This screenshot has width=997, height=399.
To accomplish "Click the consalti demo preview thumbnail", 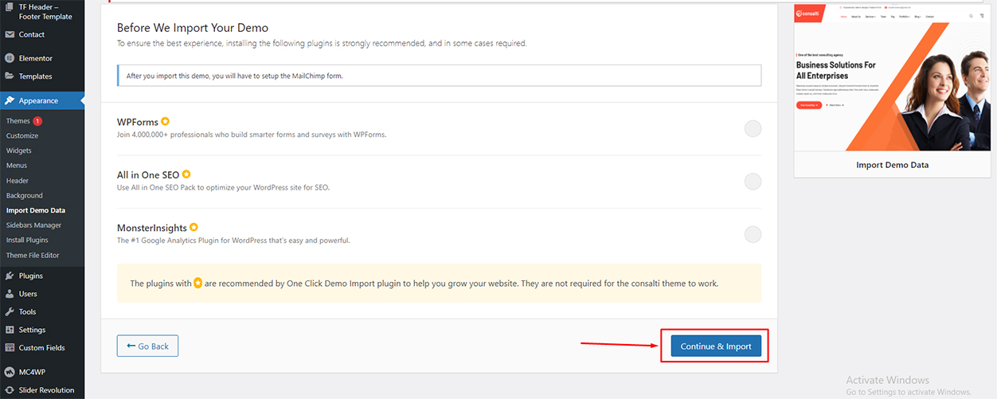I will [892, 77].
